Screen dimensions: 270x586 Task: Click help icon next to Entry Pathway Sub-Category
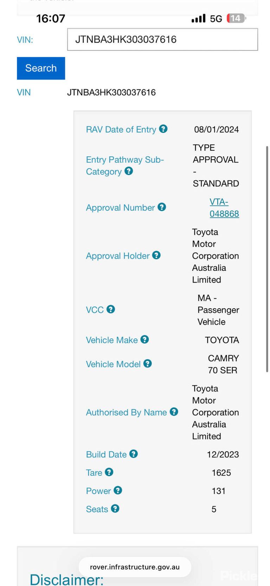click(x=129, y=171)
